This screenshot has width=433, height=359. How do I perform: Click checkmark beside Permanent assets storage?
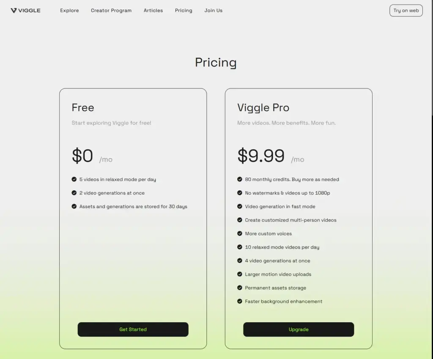240,288
